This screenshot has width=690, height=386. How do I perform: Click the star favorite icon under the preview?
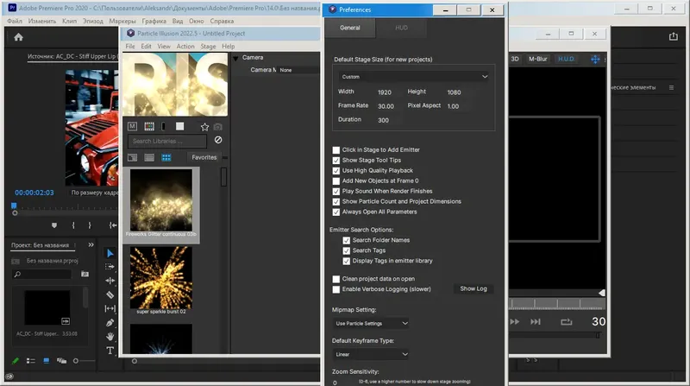click(204, 126)
